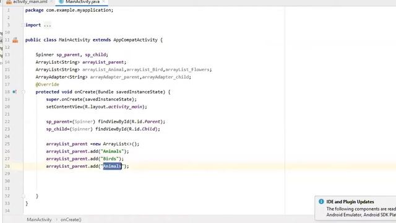This screenshot has height=223, width=396.
Task: Click the arrayList_Flowers variable
Action: point(187,69)
